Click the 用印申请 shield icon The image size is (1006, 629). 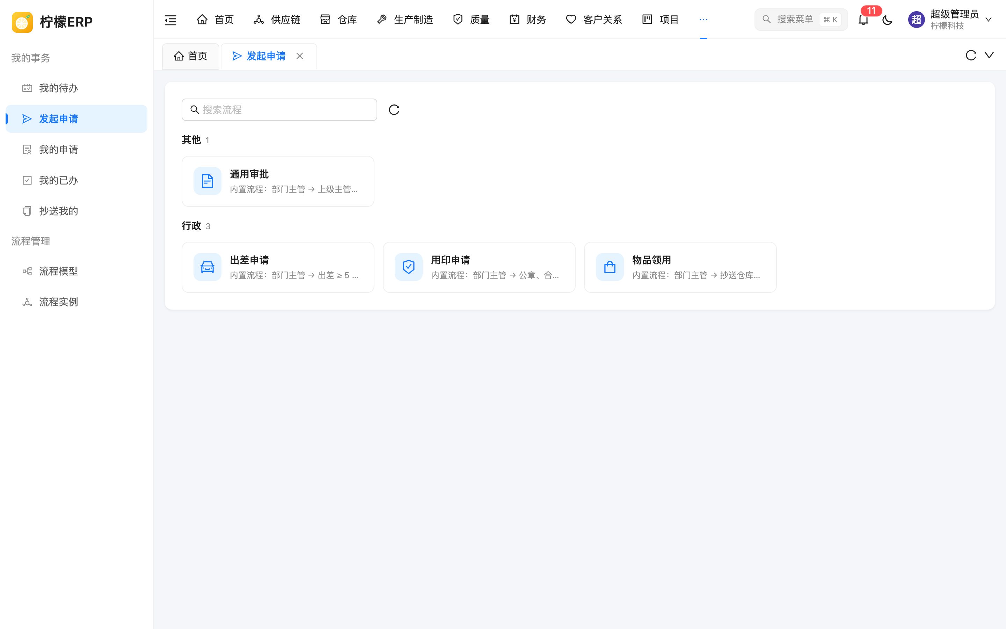409,267
